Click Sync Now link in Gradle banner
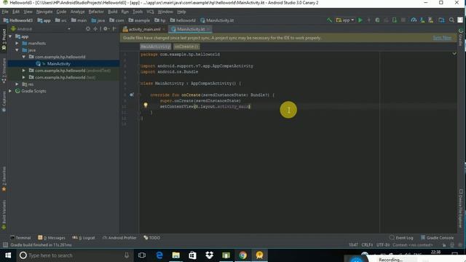 (442, 38)
